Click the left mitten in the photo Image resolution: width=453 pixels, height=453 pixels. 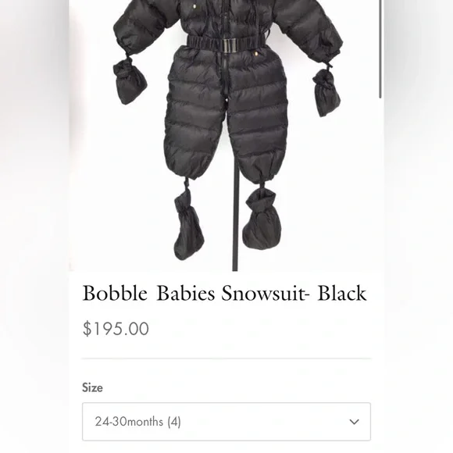[130, 80]
